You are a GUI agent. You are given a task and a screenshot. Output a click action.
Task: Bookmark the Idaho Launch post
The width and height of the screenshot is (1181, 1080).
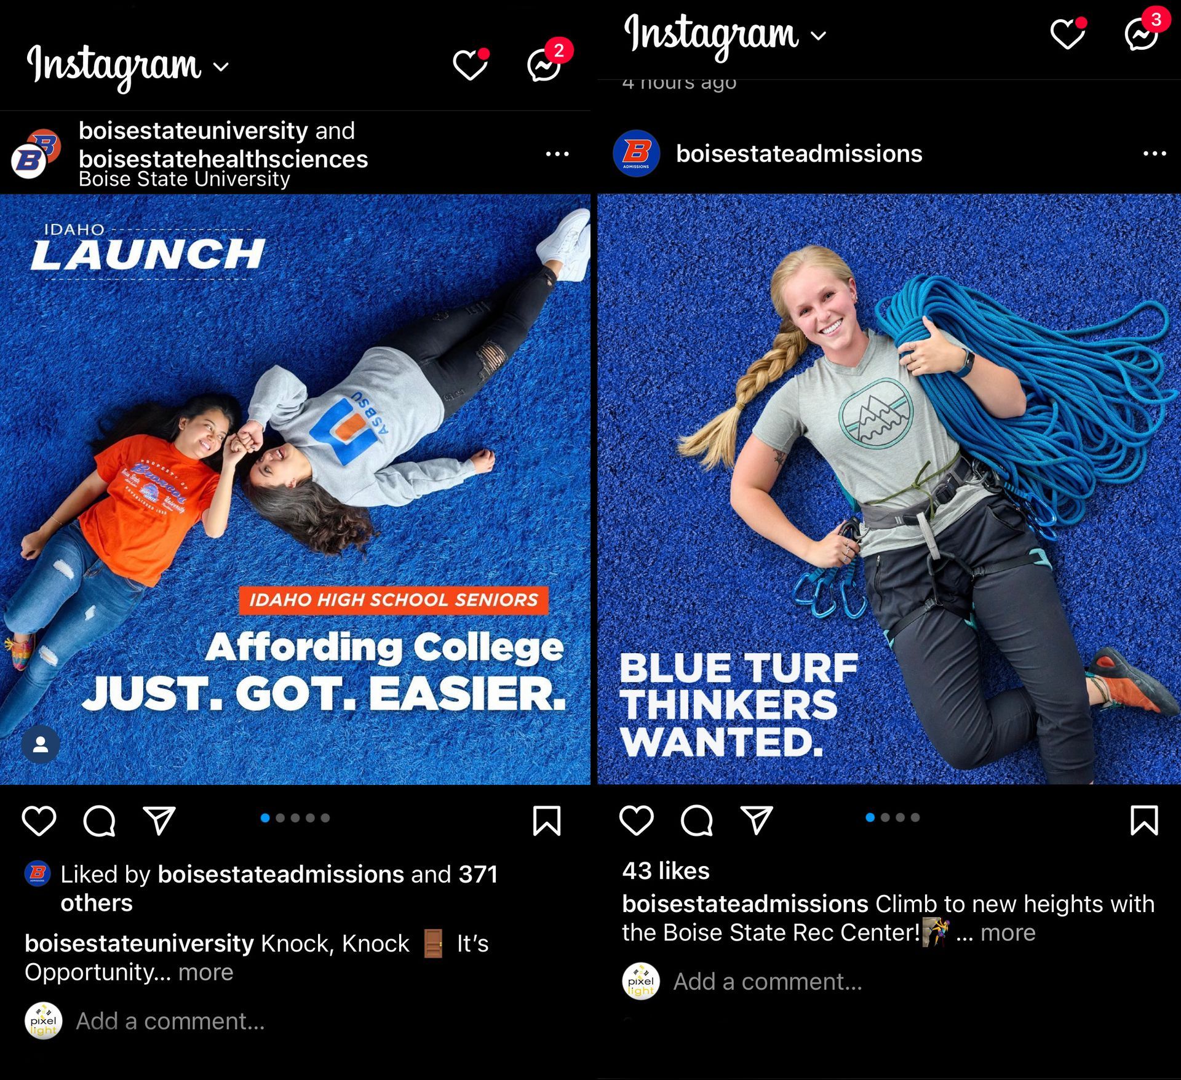pyautogui.click(x=547, y=821)
